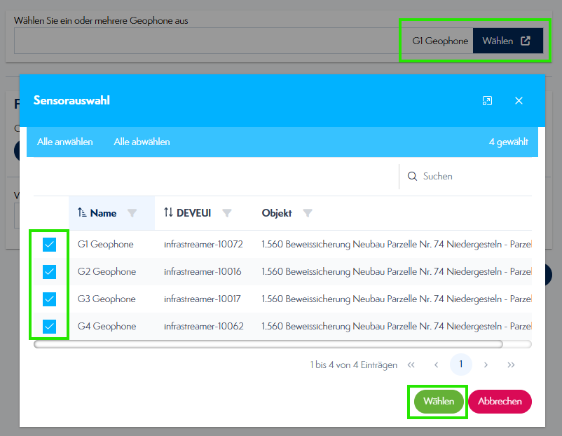Click Alle abwählen
562x436 pixels.
coord(142,142)
